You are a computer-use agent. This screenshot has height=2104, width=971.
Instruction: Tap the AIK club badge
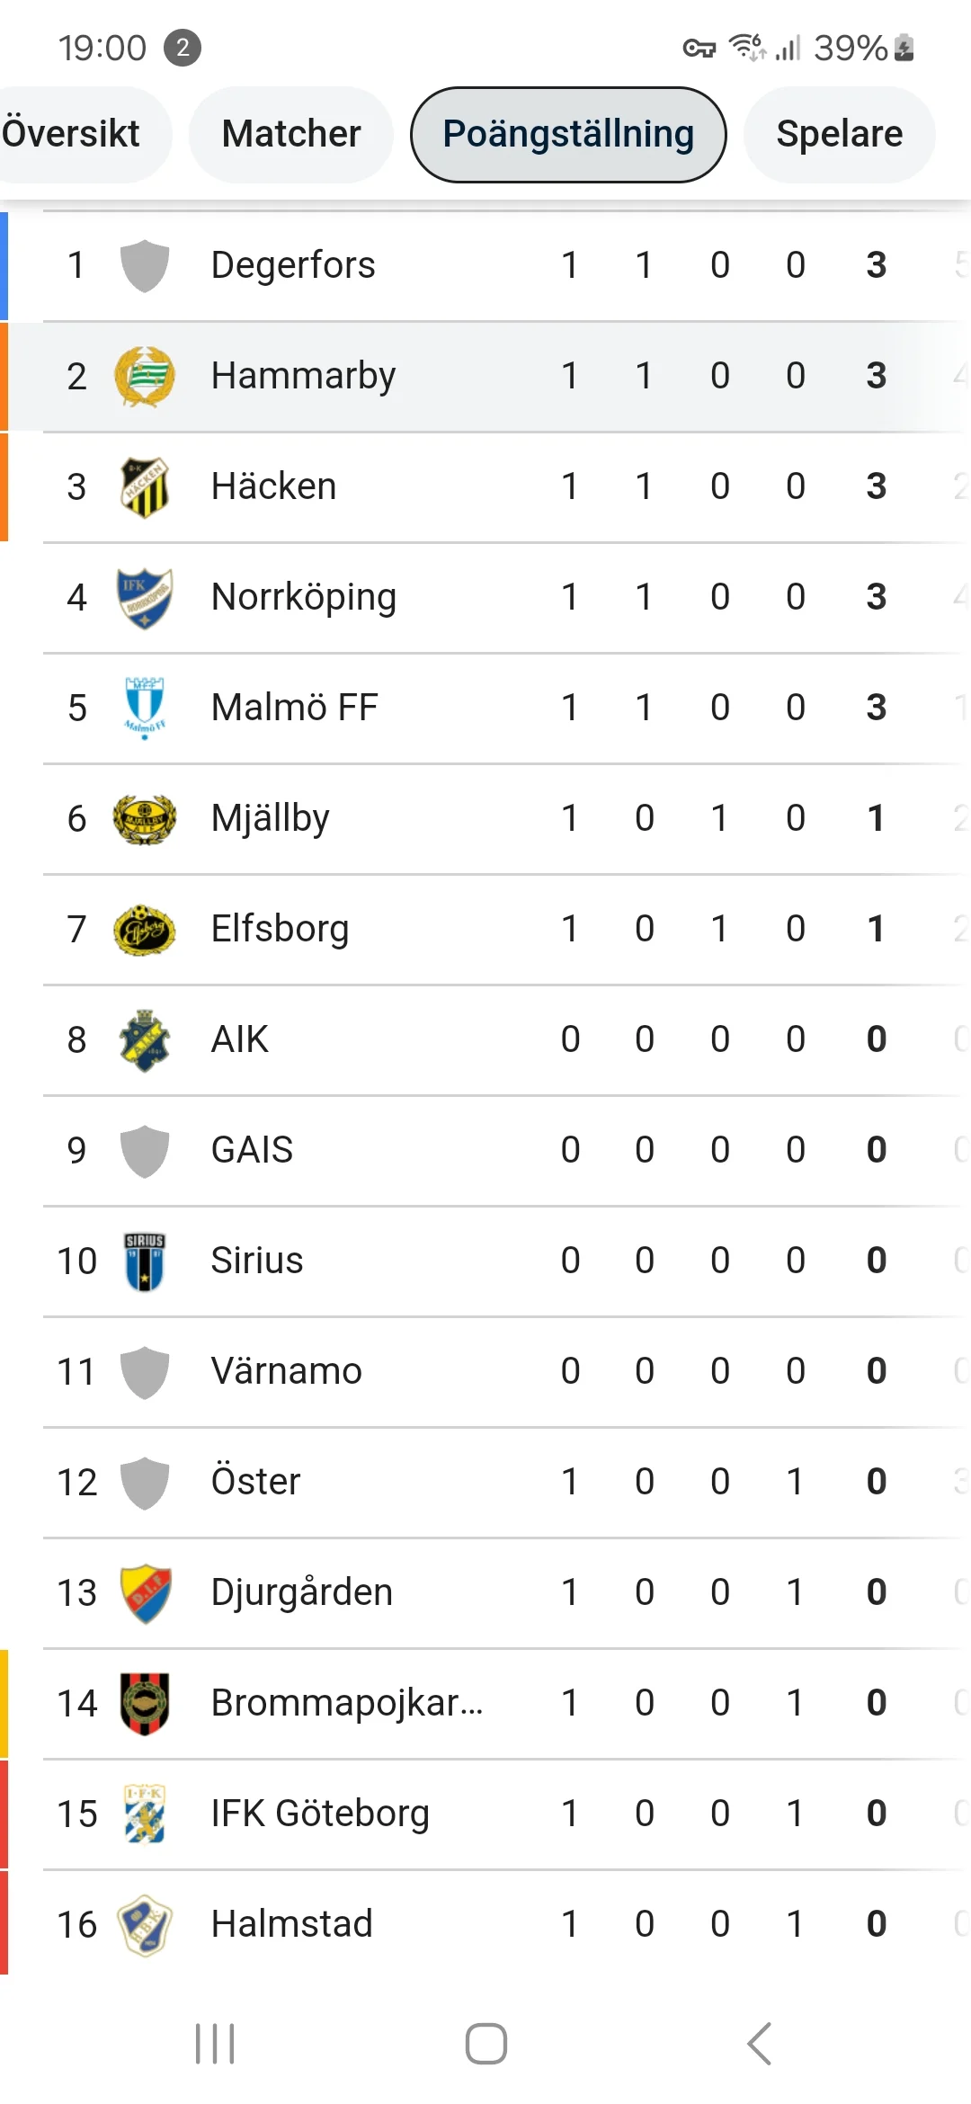(145, 1040)
